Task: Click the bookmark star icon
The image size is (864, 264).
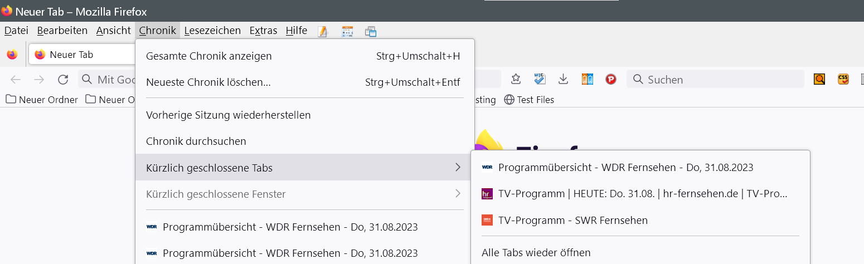Action: (516, 80)
